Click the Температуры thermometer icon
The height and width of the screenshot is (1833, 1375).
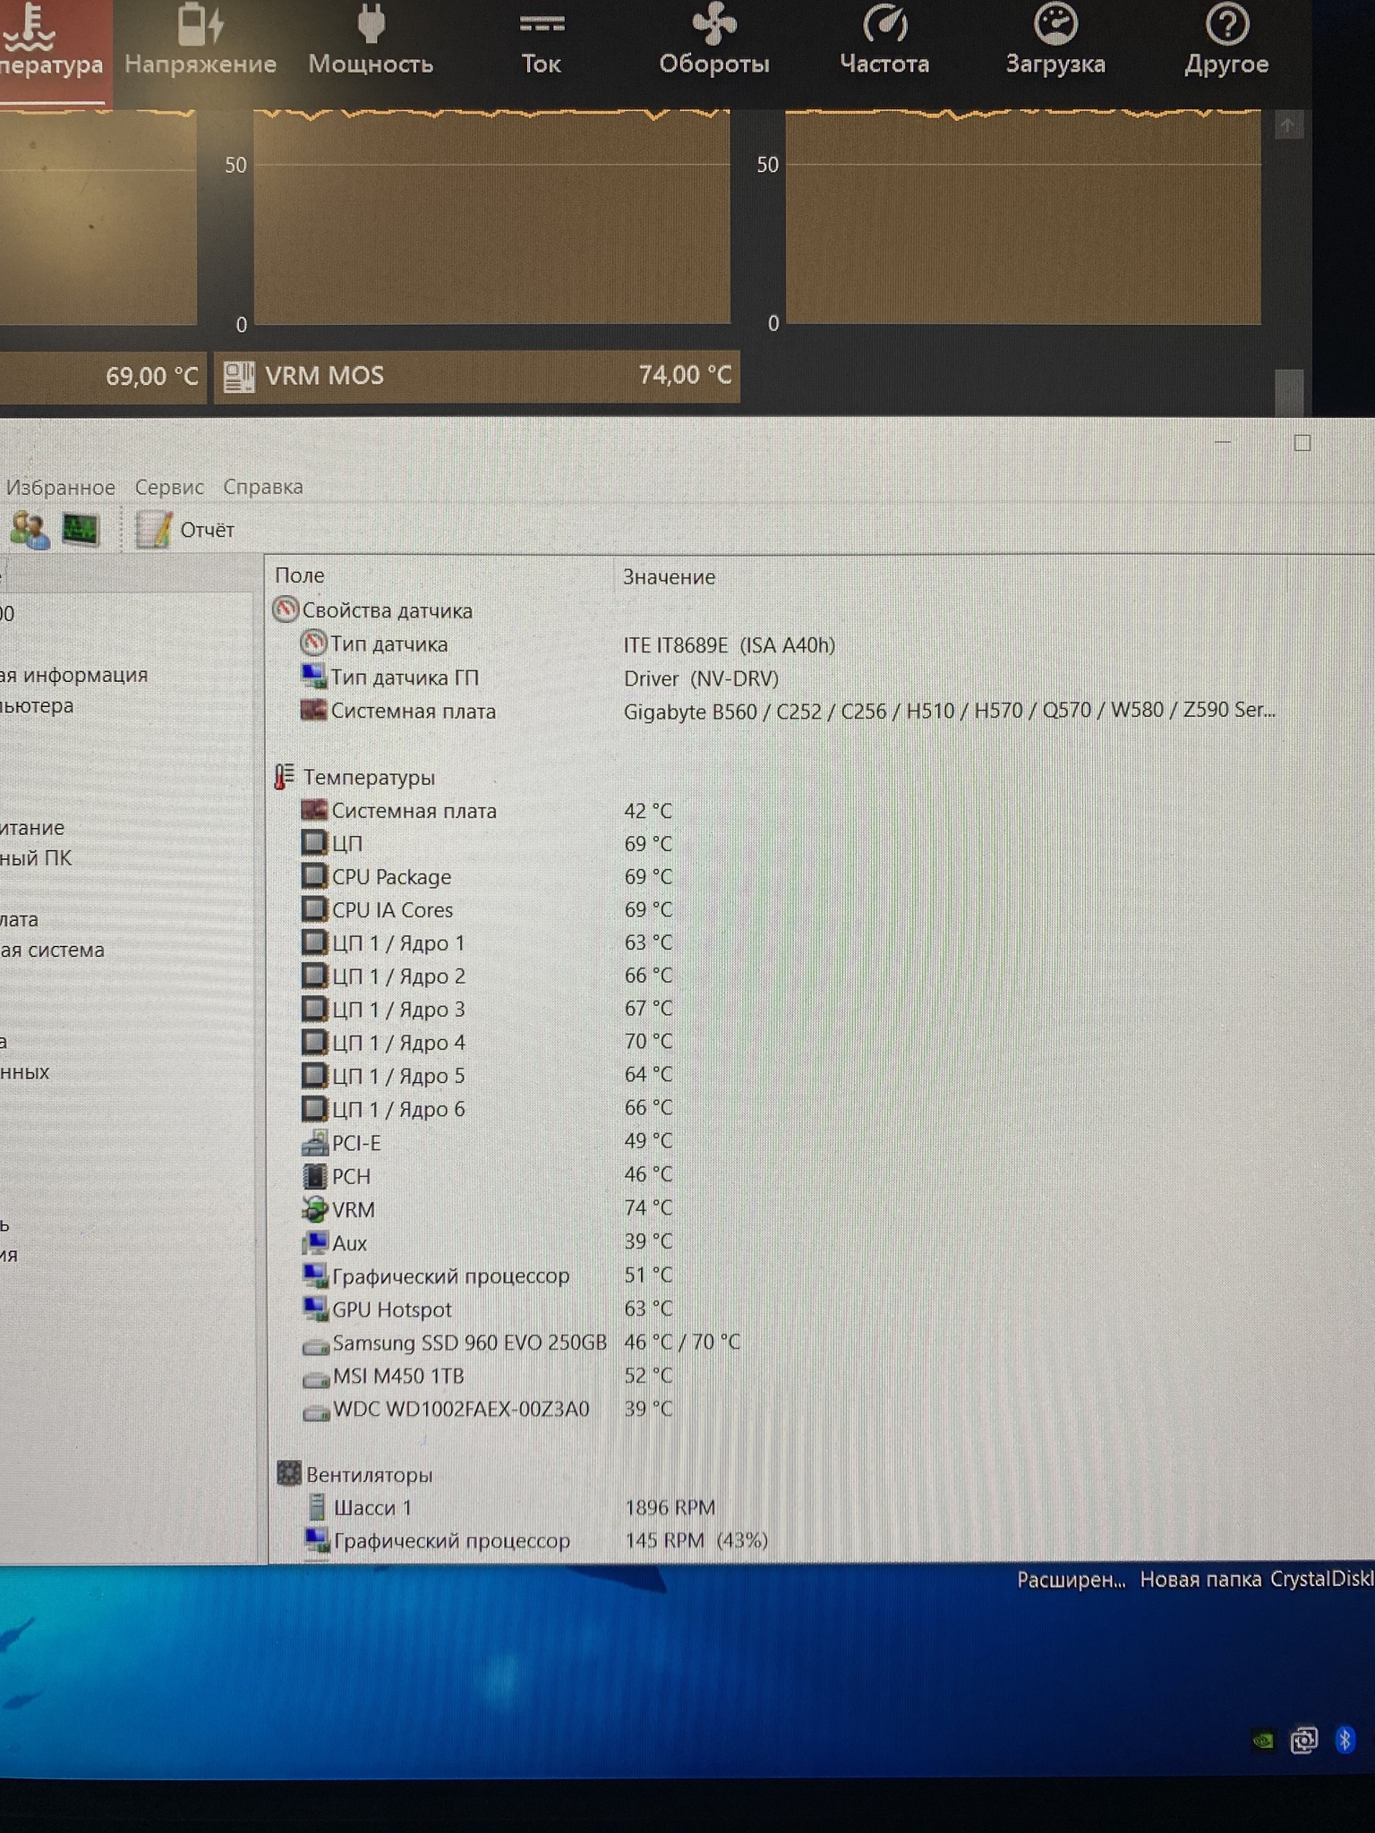click(284, 776)
